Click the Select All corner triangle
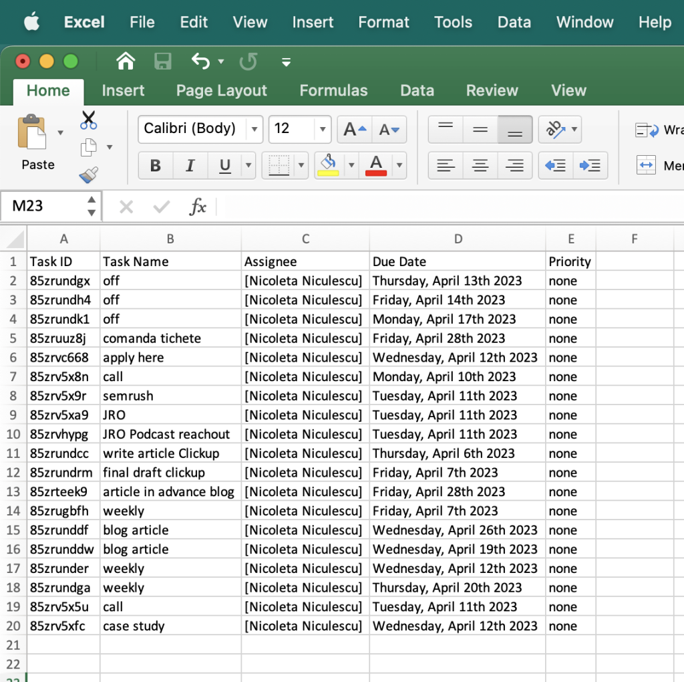Image resolution: width=684 pixels, height=682 pixels. pos(14,239)
